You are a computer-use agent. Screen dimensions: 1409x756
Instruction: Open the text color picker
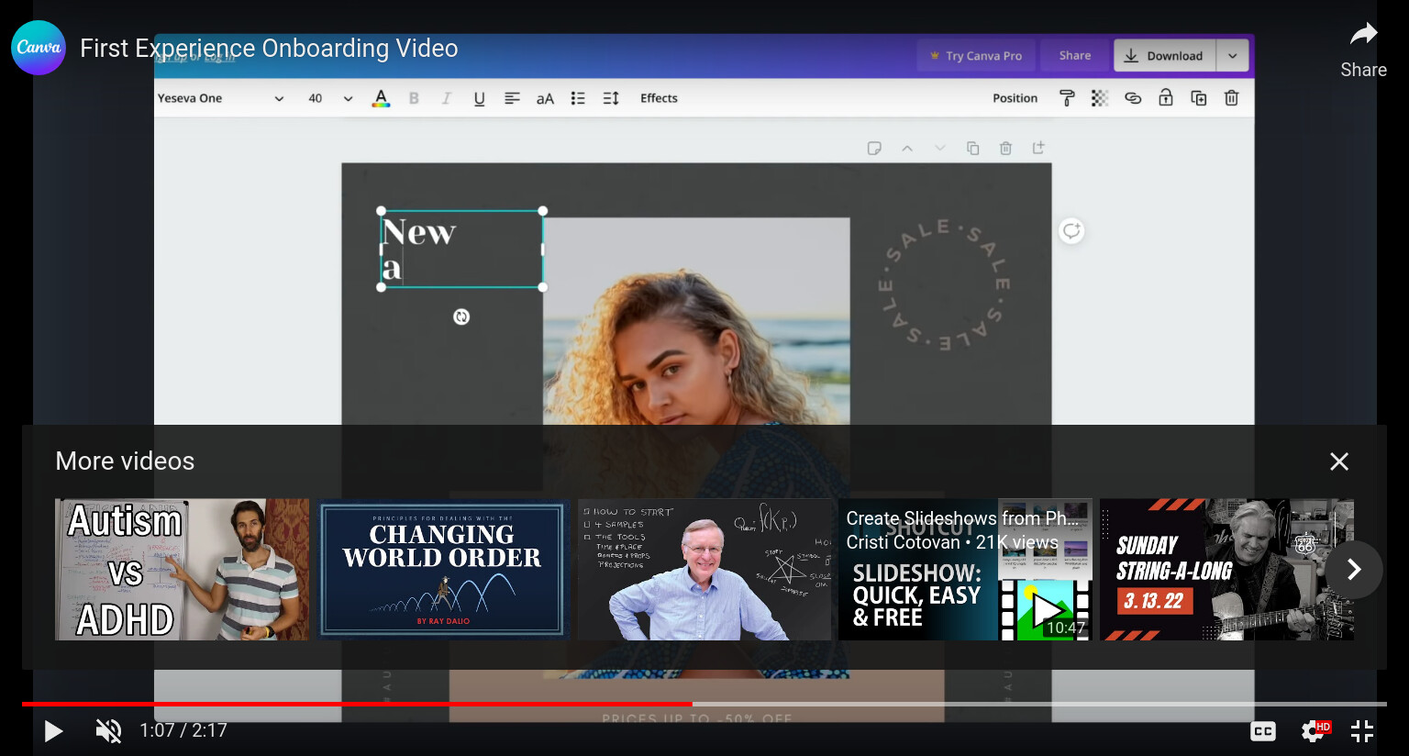381,98
